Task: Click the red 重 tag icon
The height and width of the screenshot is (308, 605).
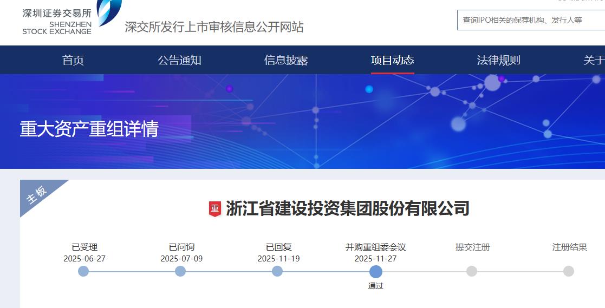Action: pos(215,209)
